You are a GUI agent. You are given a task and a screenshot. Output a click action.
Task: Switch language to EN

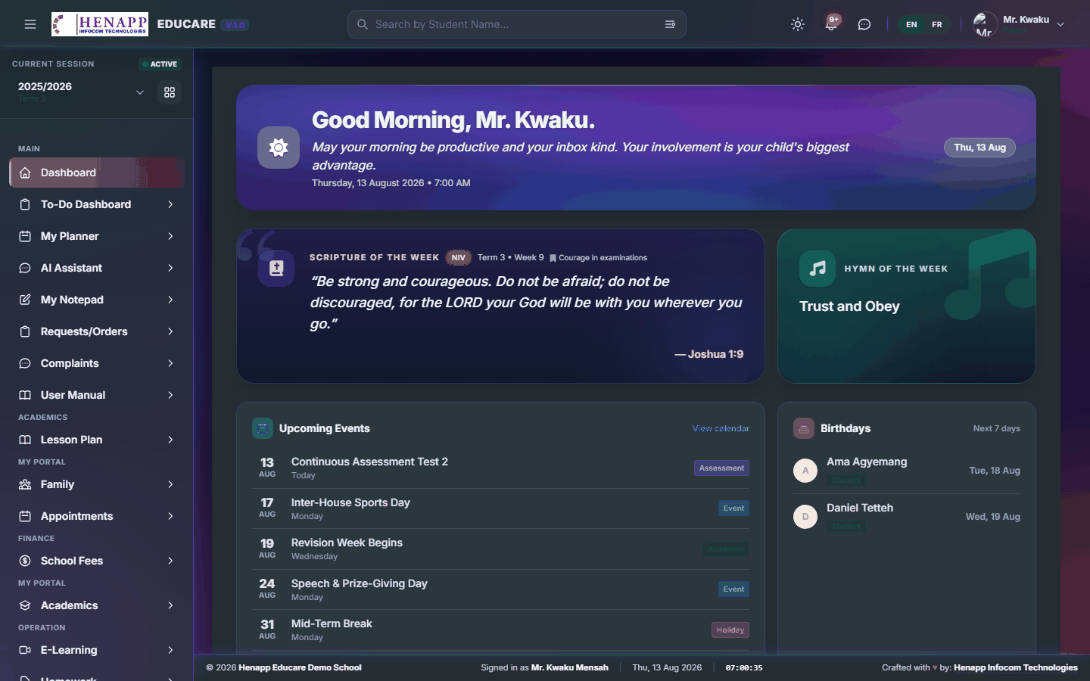pyautogui.click(x=911, y=24)
